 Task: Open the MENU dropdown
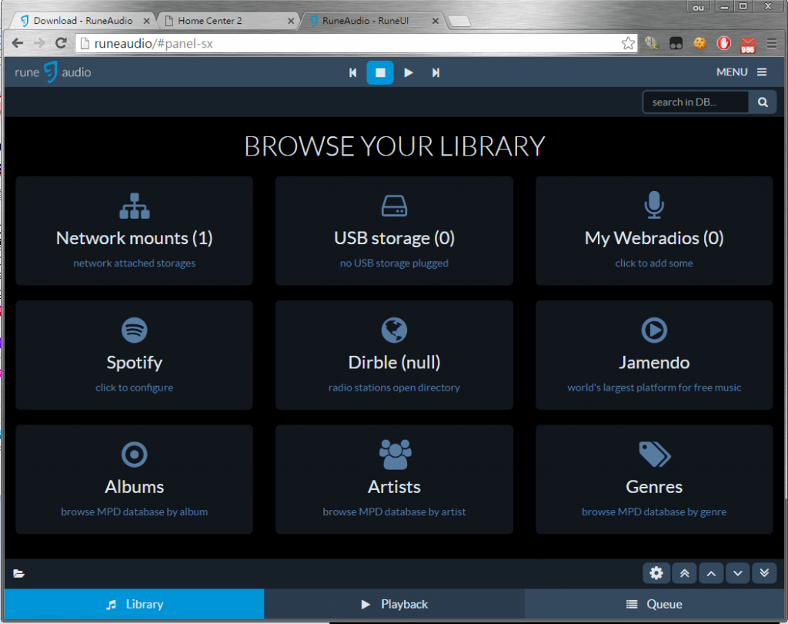pyautogui.click(x=741, y=72)
